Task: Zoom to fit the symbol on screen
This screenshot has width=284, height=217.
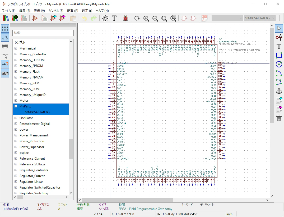Action: pyautogui.click(x=164, y=18)
